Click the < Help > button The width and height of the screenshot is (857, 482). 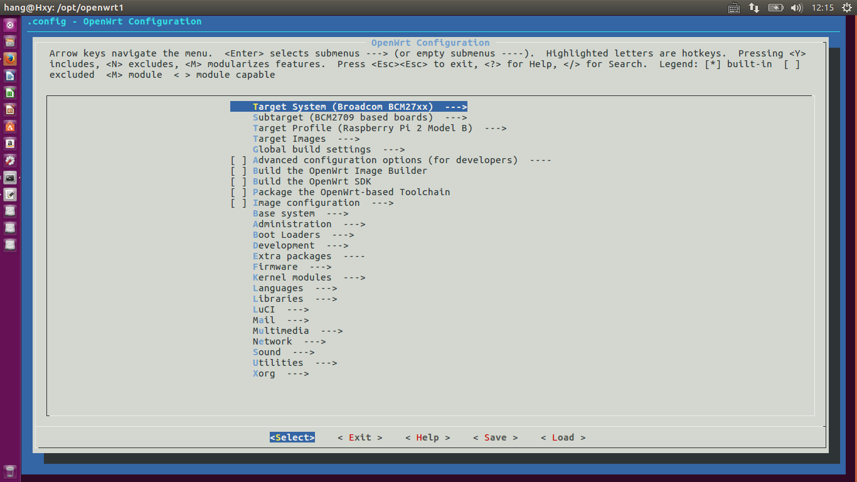click(x=428, y=437)
